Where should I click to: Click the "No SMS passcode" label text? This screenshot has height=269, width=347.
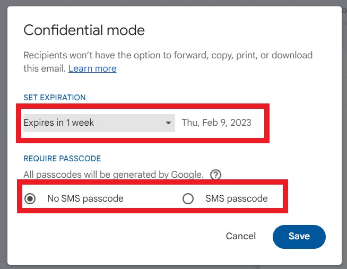tap(85, 198)
